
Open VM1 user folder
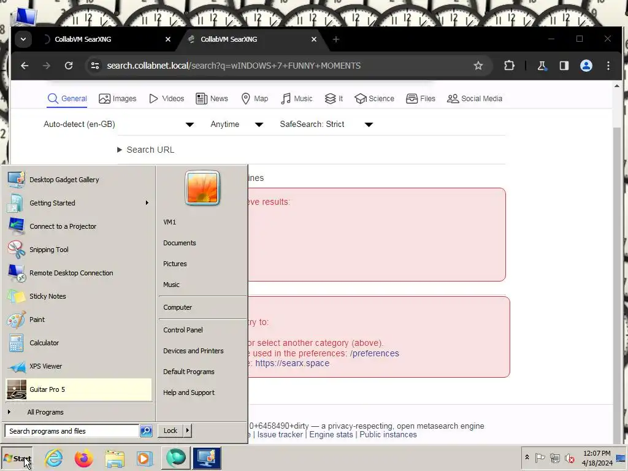(169, 222)
